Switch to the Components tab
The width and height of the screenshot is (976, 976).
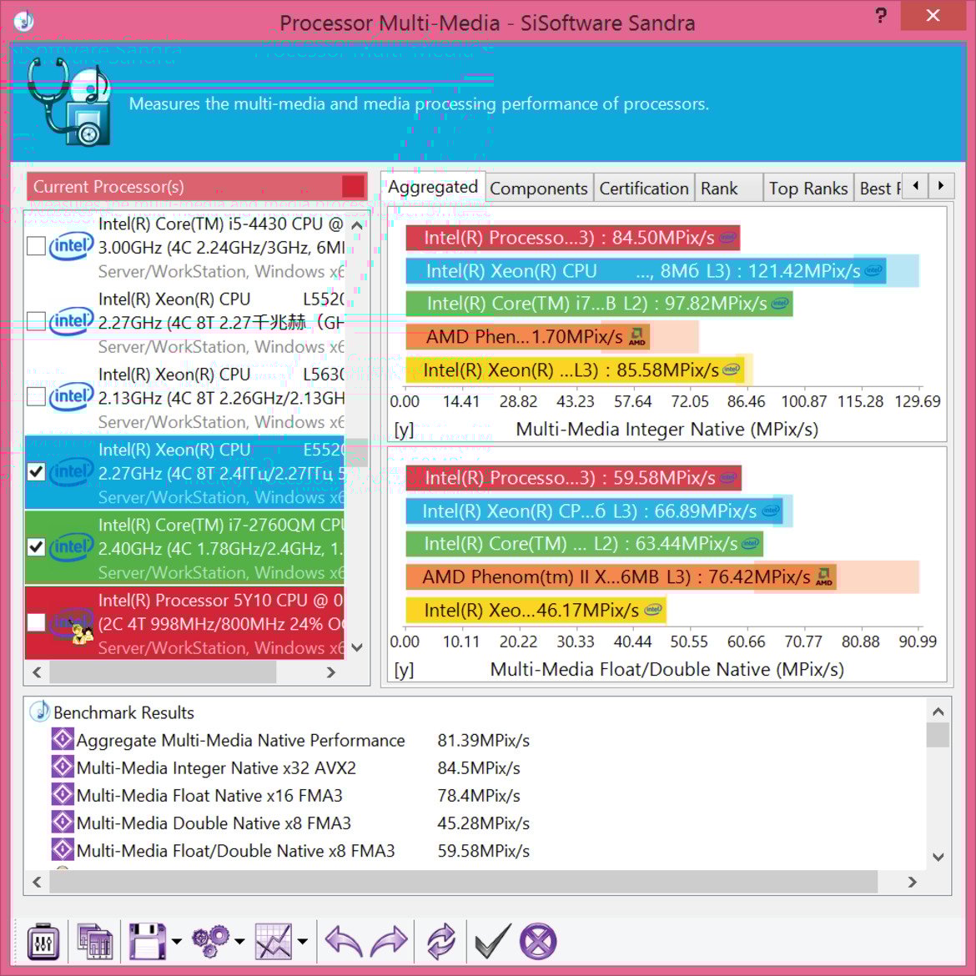(x=538, y=188)
